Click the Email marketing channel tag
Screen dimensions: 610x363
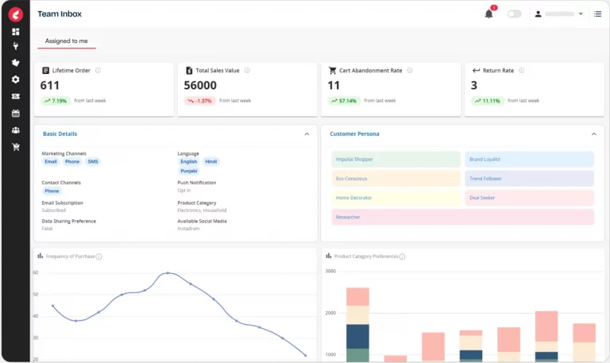51,161
